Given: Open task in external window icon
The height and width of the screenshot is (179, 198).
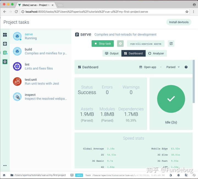Looking at the screenshot, I should click(x=171, y=44).
